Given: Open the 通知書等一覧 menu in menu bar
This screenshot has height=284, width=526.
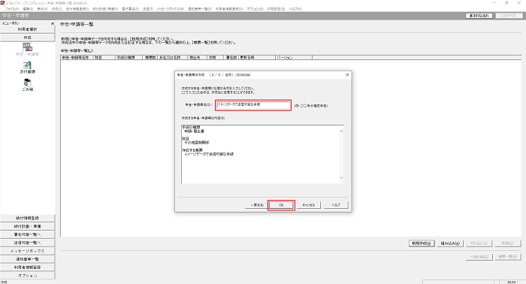Looking at the screenshot, I should (x=200, y=9).
